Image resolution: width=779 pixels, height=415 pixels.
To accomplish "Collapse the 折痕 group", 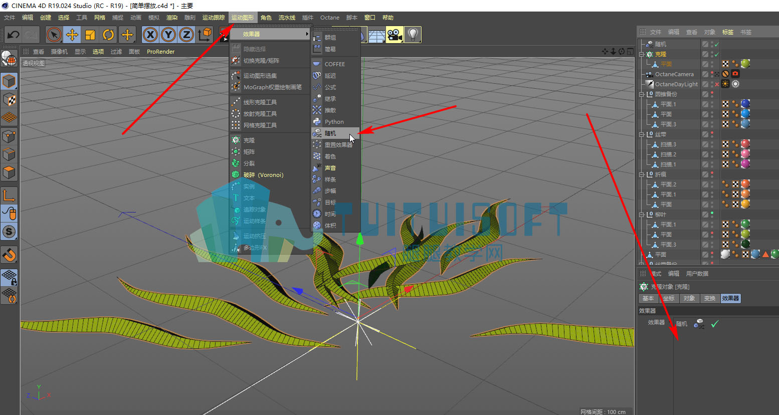I will (642, 174).
